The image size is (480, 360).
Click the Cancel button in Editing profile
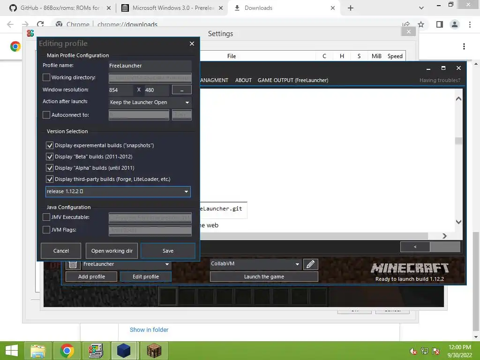click(61, 251)
